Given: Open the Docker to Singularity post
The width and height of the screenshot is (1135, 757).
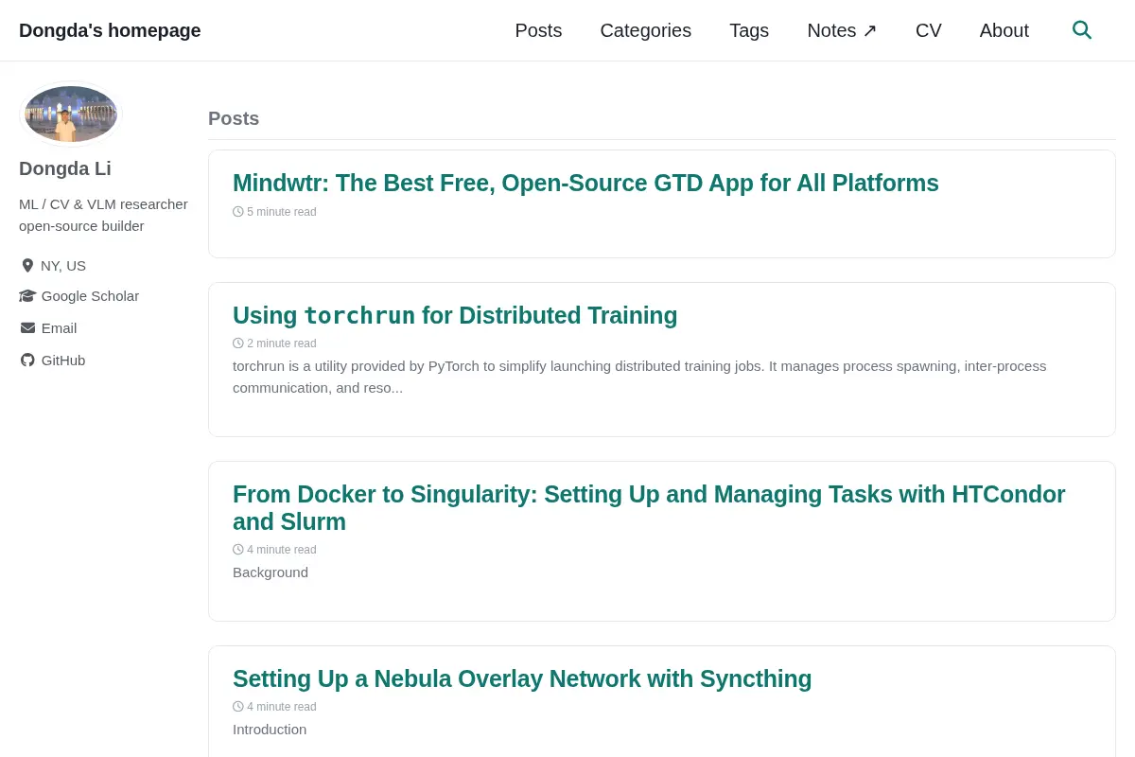Looking at the screenshot, I should tap(649, 508).
